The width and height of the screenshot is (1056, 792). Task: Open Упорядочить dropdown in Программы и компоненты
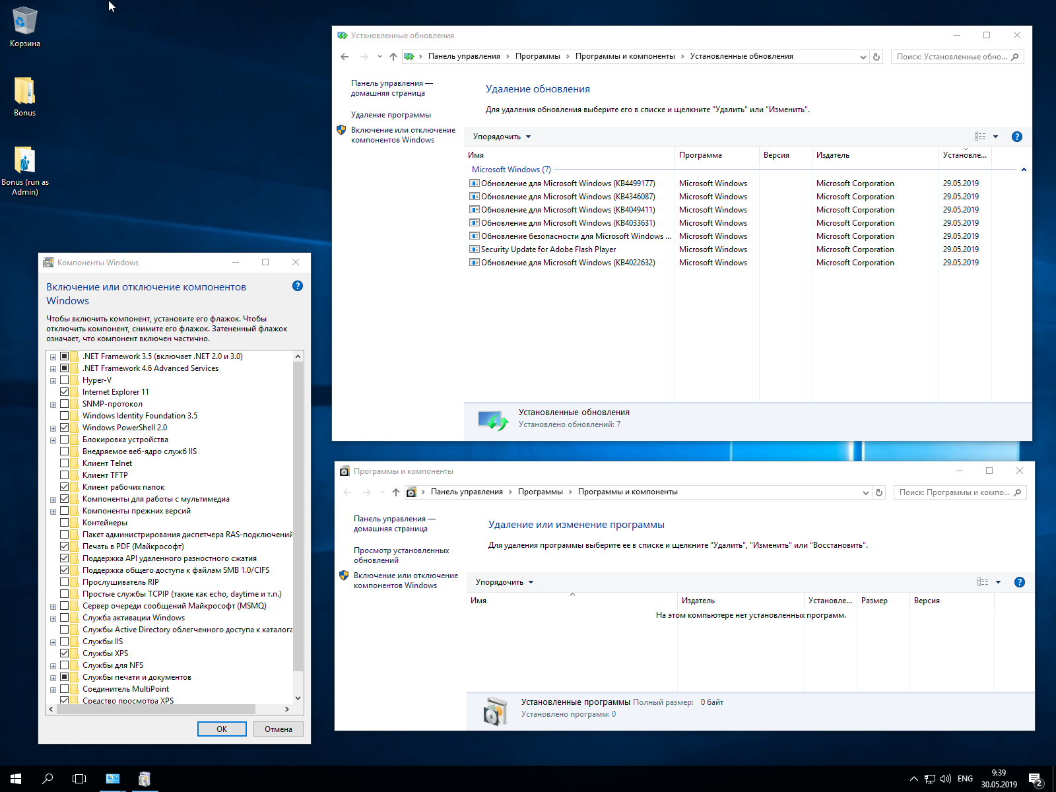504,582
